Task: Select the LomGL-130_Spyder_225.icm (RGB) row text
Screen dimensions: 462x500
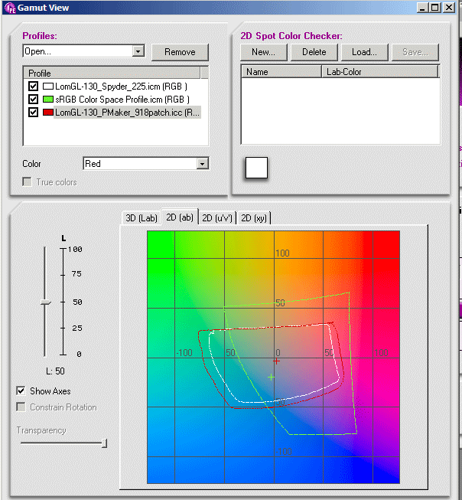Action: coord(121,86)
